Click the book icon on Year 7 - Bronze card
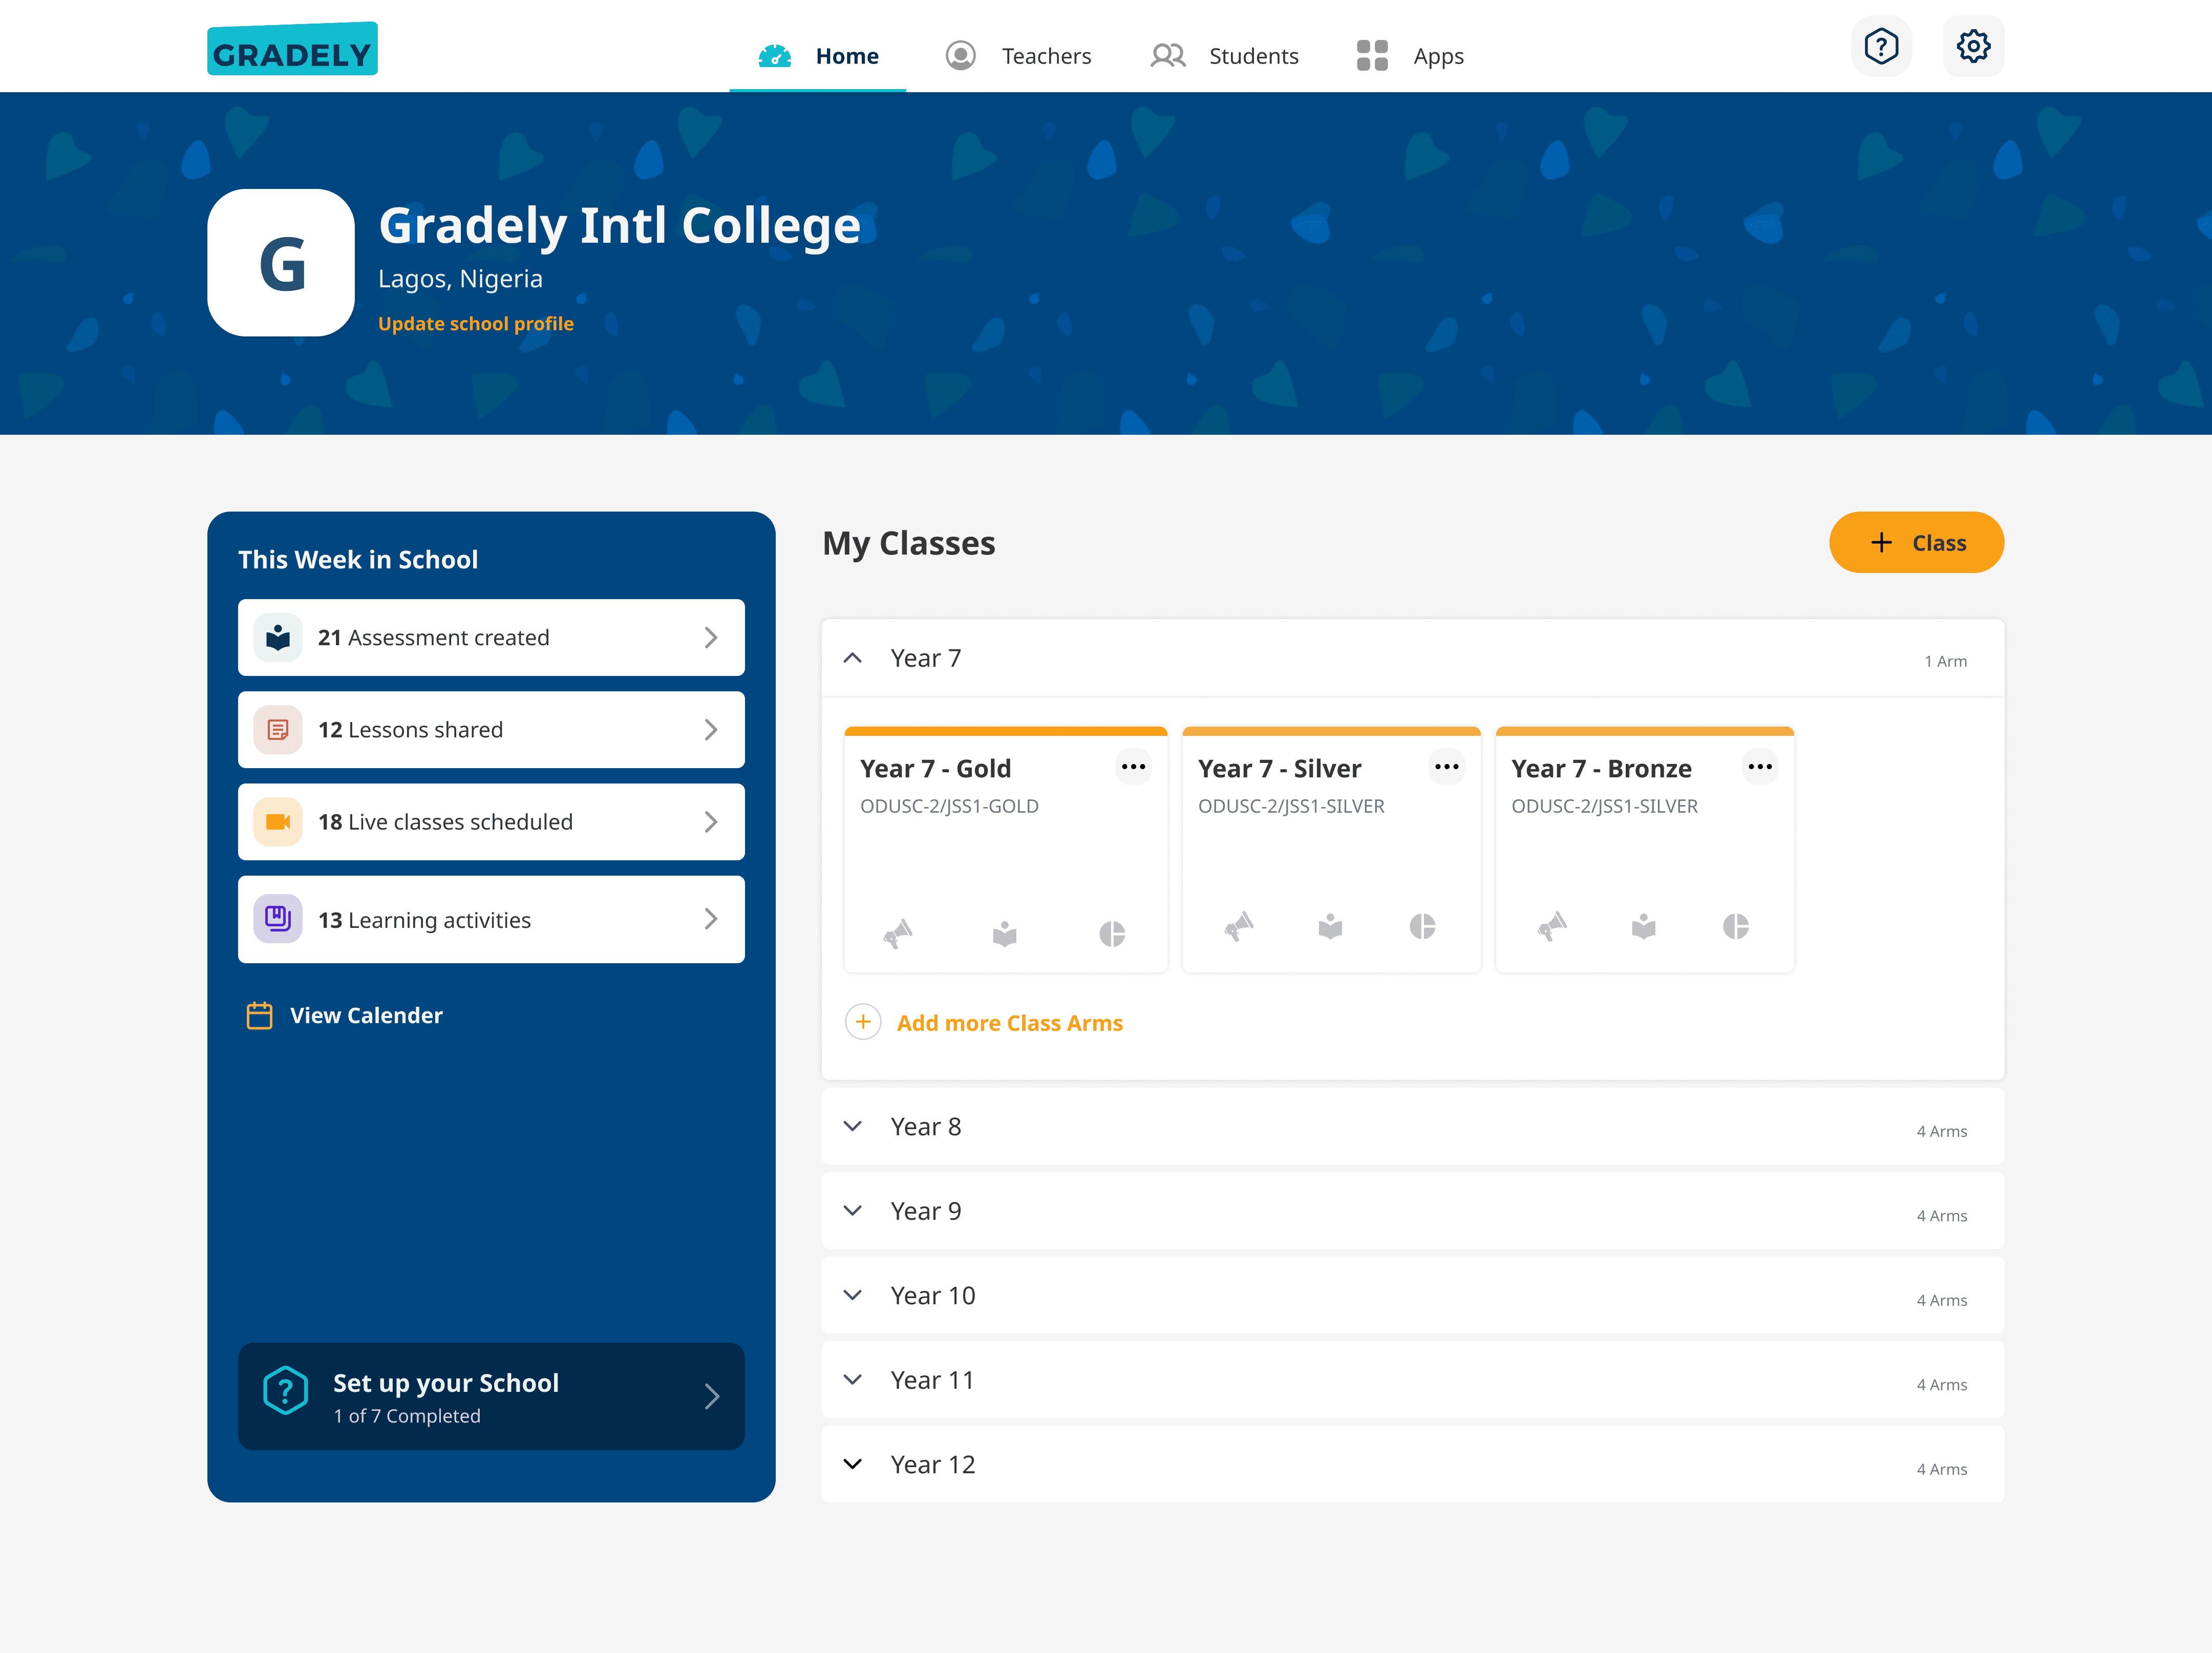 click(x=1643, y=926)
